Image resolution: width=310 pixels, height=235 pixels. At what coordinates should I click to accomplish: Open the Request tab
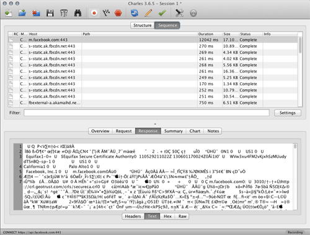(x=123, y=131)
